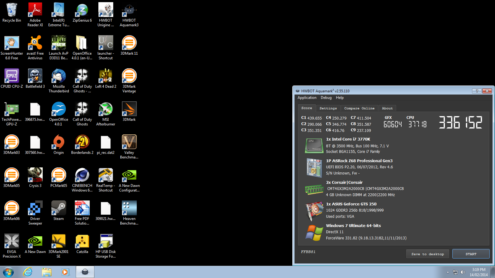Select the Steam desktop icon

(x=58, y=211)
